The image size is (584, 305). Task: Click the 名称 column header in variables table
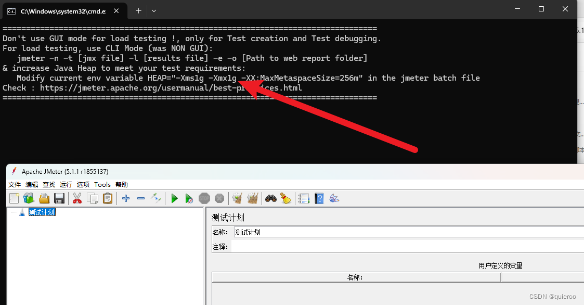(x=356, y=277)
